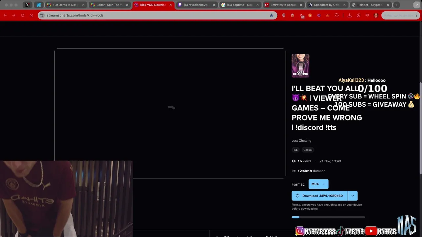Reload the streamscharts page
The height and width of the screenshot is (237, 422).
pyautogui.click(x=22, y=15)
